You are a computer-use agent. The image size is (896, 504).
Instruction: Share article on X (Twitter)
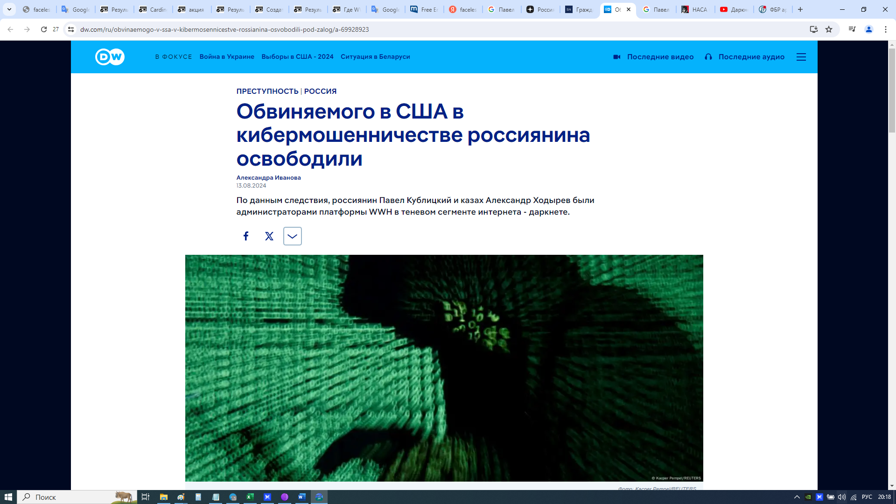tap(269, 236)
